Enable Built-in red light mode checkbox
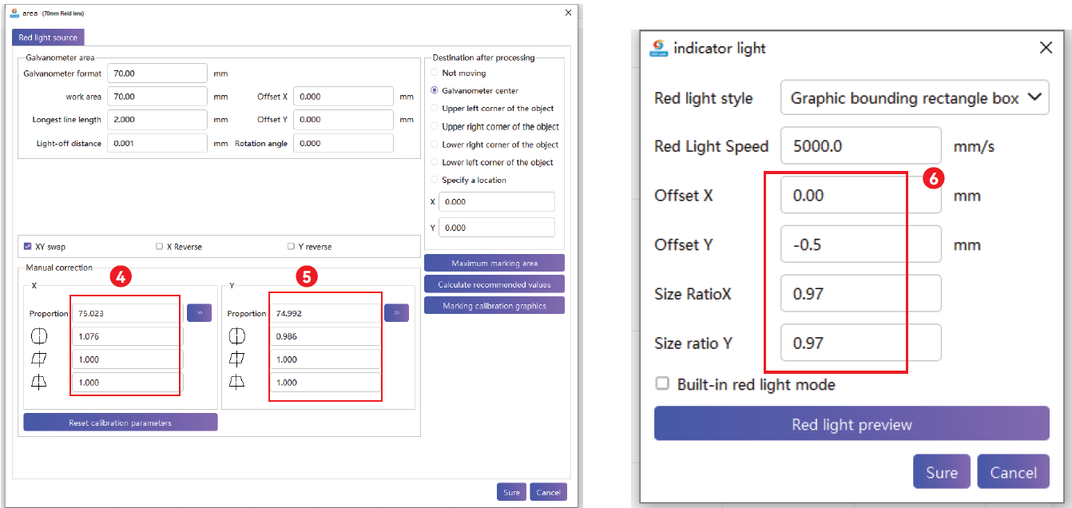1072x508 pixels. click(x=662, y=384)
